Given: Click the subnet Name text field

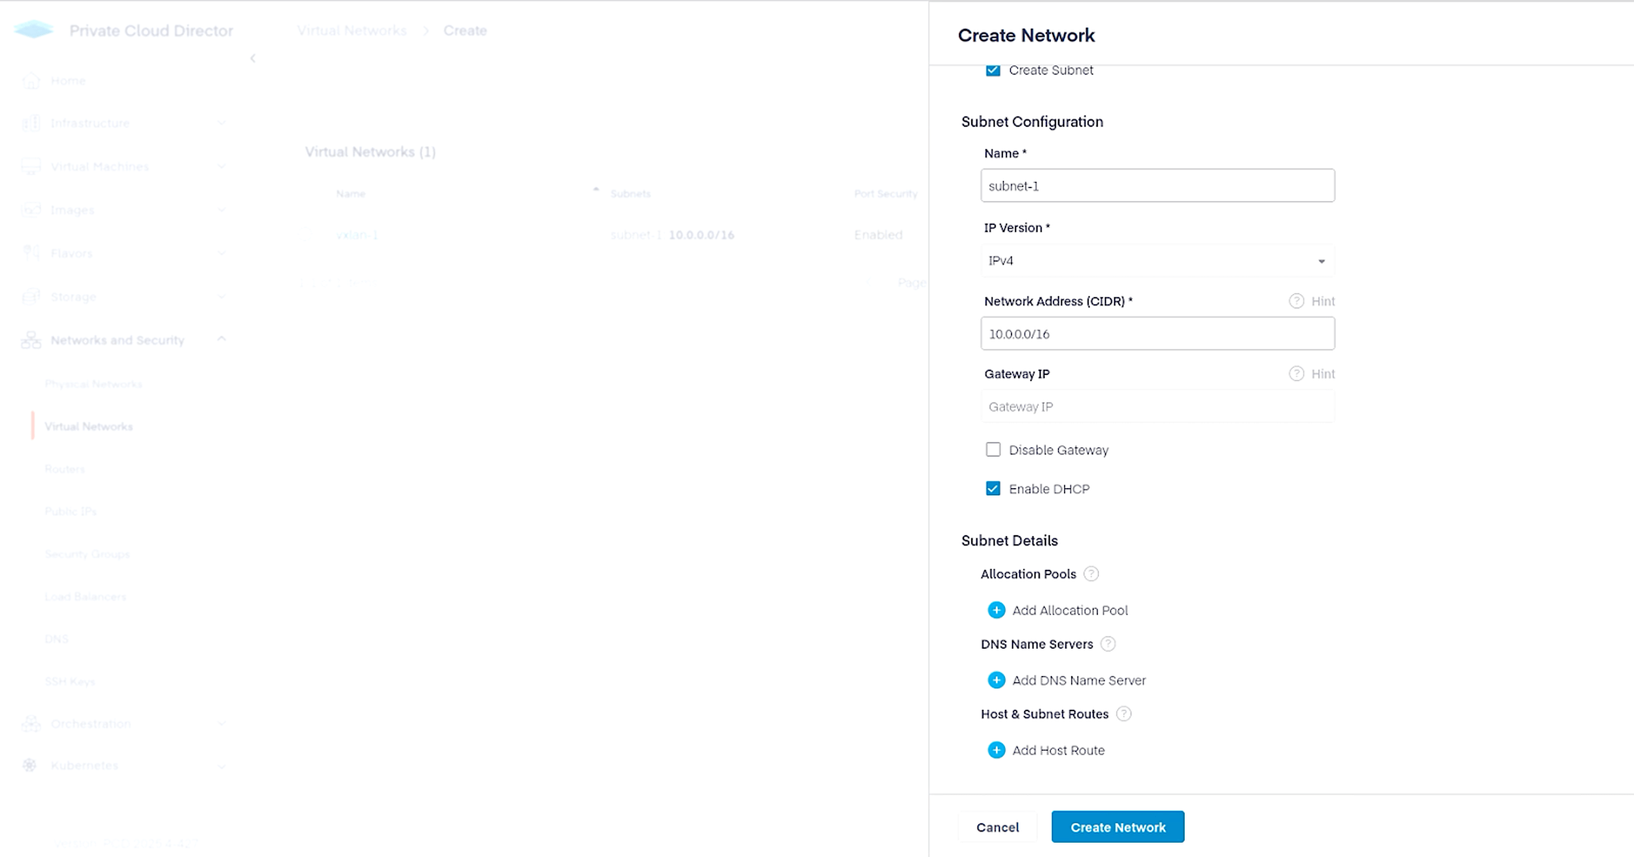Looking at the screenshot, I should pos(1157,186).
